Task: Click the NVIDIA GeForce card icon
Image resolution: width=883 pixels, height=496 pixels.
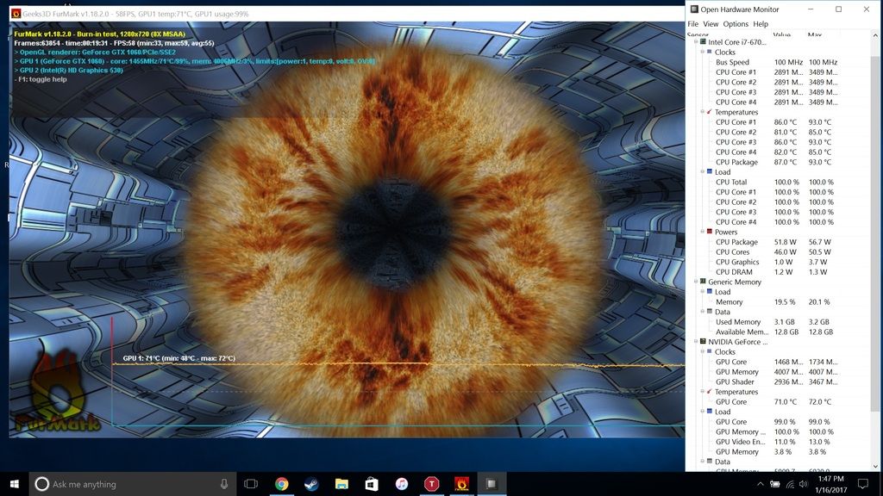Action: (x=703, y=341)
